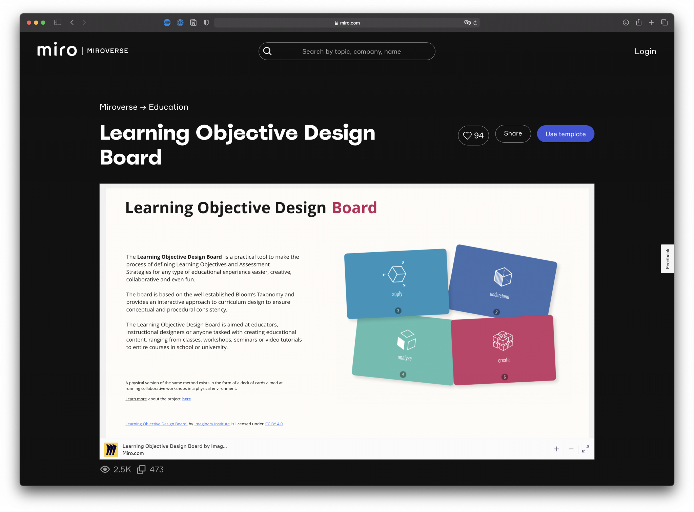Open a new tab with the plus icon

[651, 22]
